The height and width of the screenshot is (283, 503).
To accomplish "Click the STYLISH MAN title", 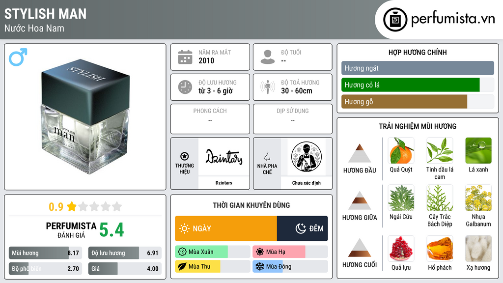I will (45, 14).
